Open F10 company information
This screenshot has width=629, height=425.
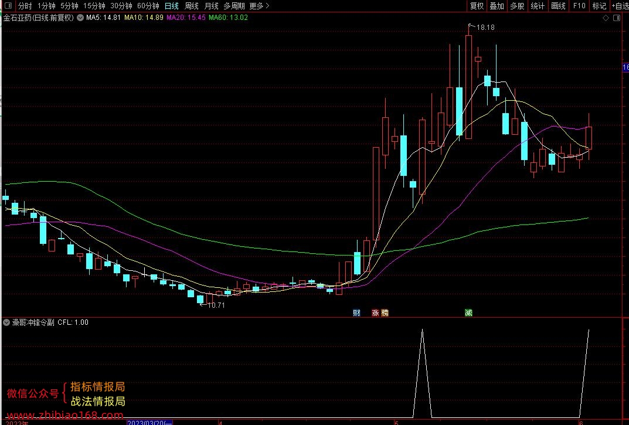tap(579, 6)
